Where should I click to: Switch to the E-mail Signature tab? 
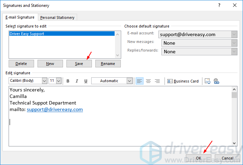coord(20,17)
